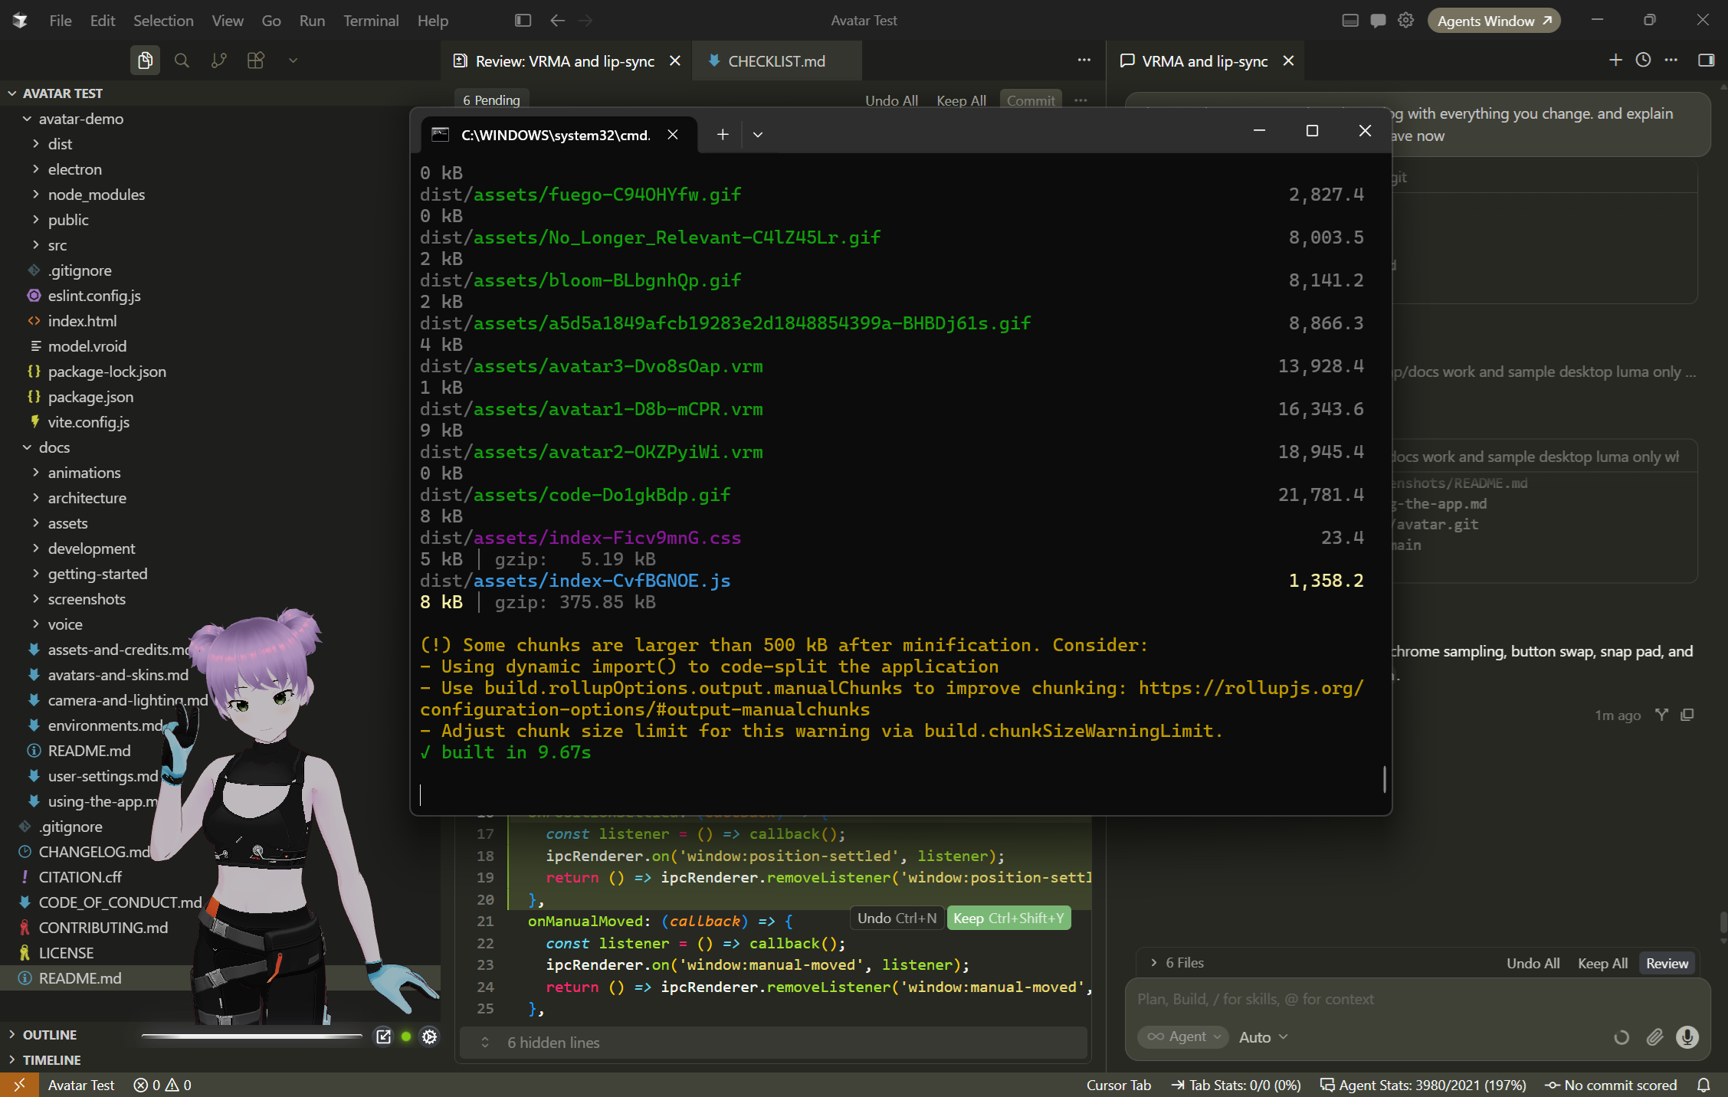This screenshot has height=1097, width=1728.
Task: Open the chat bubble icon in title bar
Action: pyautogui.click(x=1378, y=21)
